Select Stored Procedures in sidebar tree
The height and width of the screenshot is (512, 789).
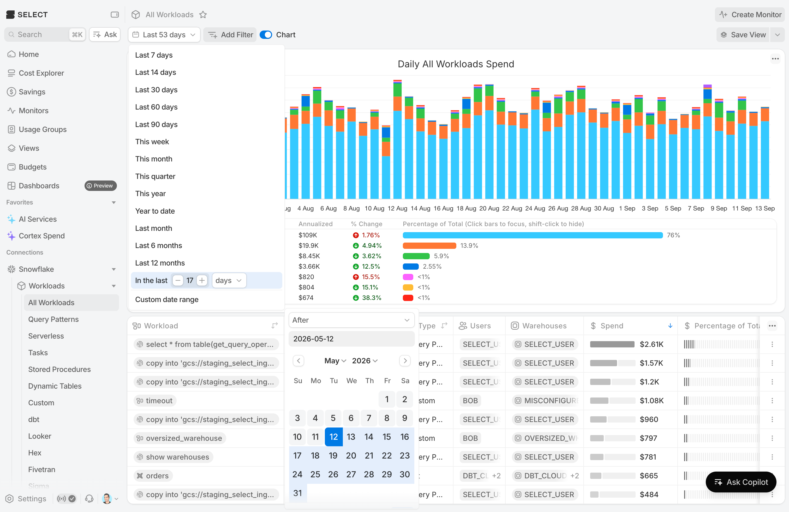point(59,369)
